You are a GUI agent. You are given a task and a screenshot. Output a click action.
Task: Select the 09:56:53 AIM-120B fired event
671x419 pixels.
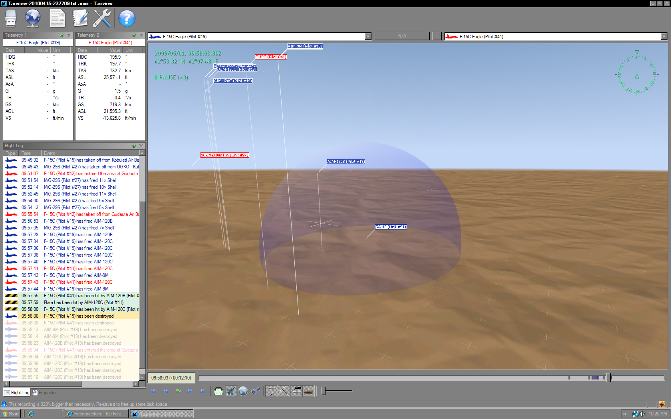[71, 221]
